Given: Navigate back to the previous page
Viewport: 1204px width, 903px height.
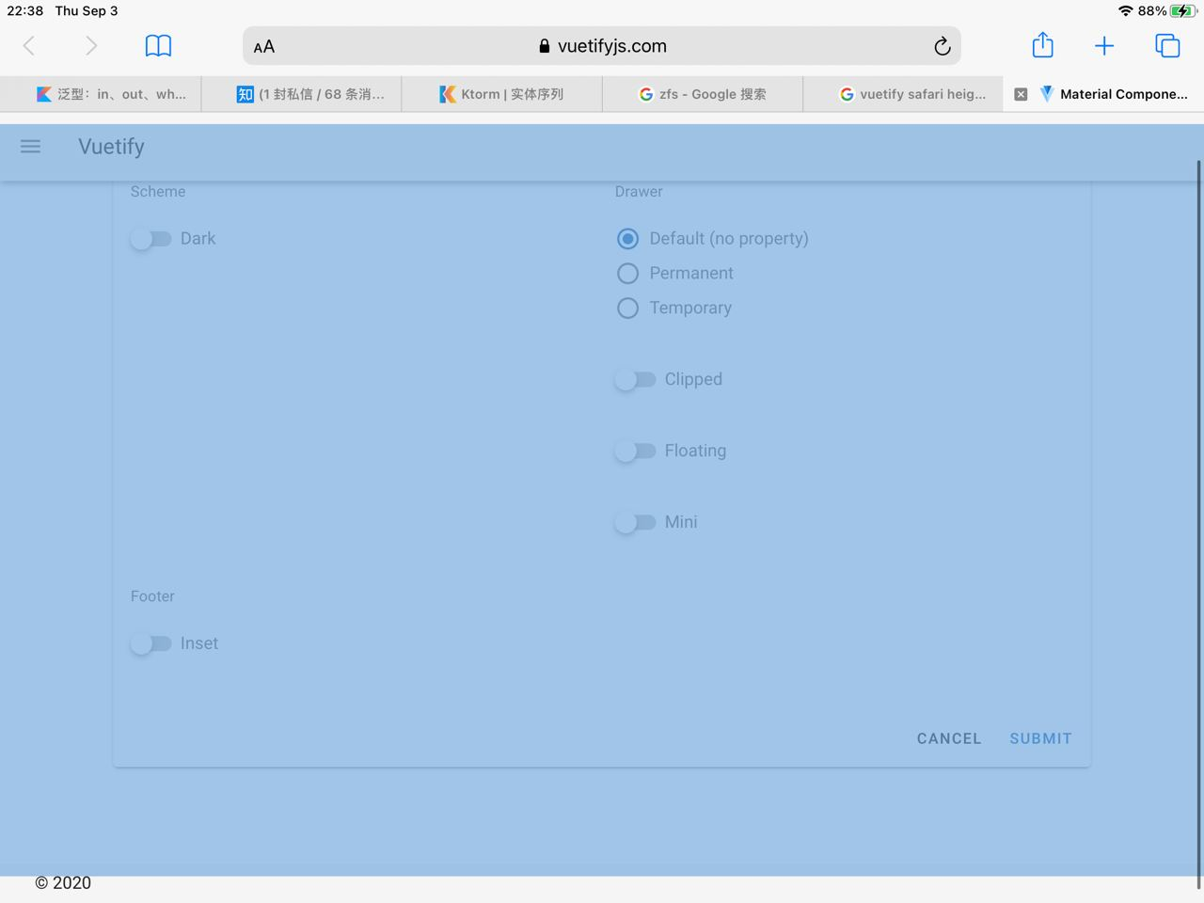Looking at the screenshot, I should click(x=28, y=45).
